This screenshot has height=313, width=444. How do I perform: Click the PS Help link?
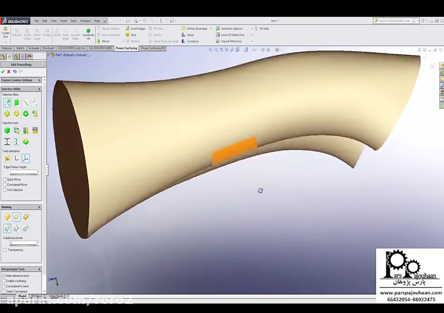pyautogui.click(x=263, y=29)
